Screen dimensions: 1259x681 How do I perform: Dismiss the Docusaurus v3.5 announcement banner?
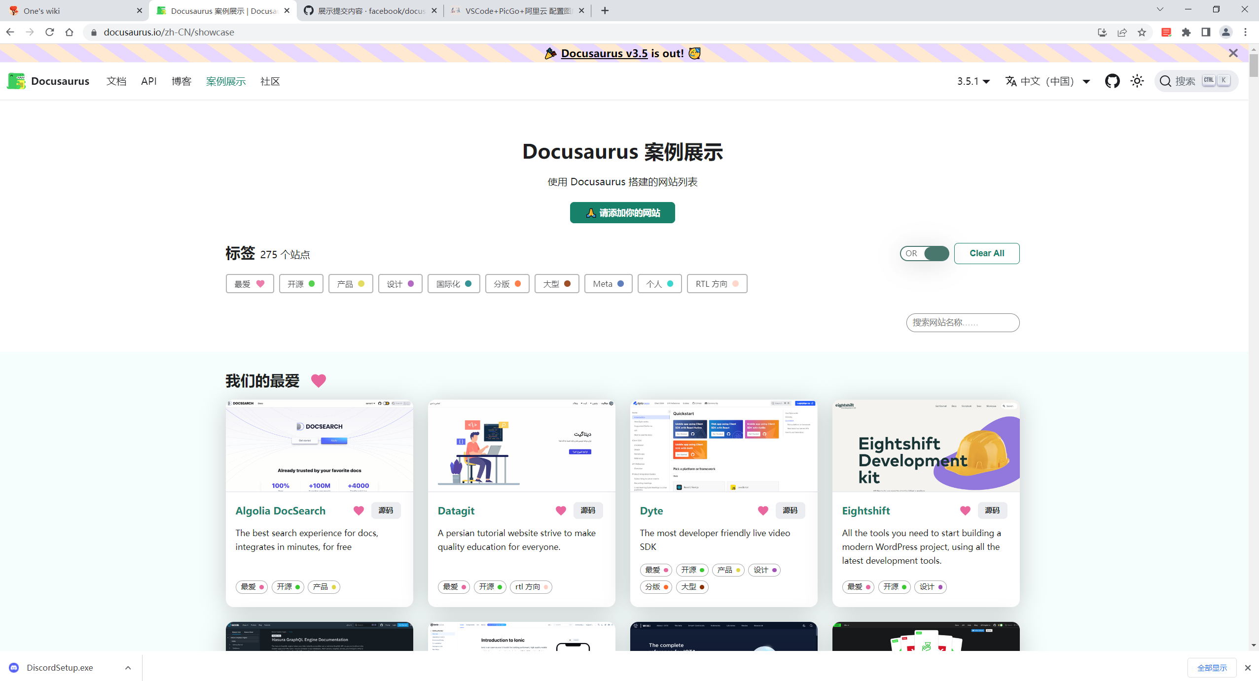click(1233, 53)
